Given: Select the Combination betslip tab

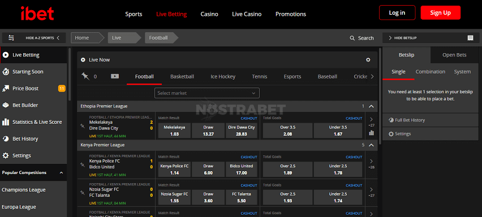Looking at the screenshot, I should pos(431,72).
